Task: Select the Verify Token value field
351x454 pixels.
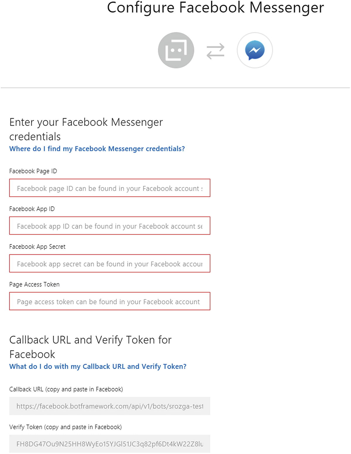Action: tap(110, 444)
